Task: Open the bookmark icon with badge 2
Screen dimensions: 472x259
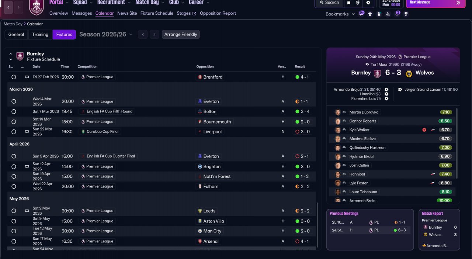Action: pyautogui.click(x=397, y=14)
